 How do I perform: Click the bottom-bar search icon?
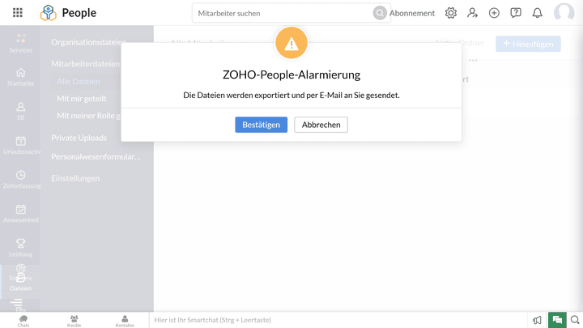pyautogui.click(x=575, y=320)
